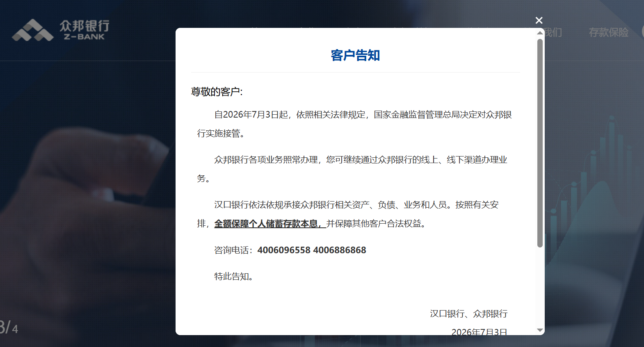Click the 尊敬的客户: greeting line

click(x=217, y=92)
